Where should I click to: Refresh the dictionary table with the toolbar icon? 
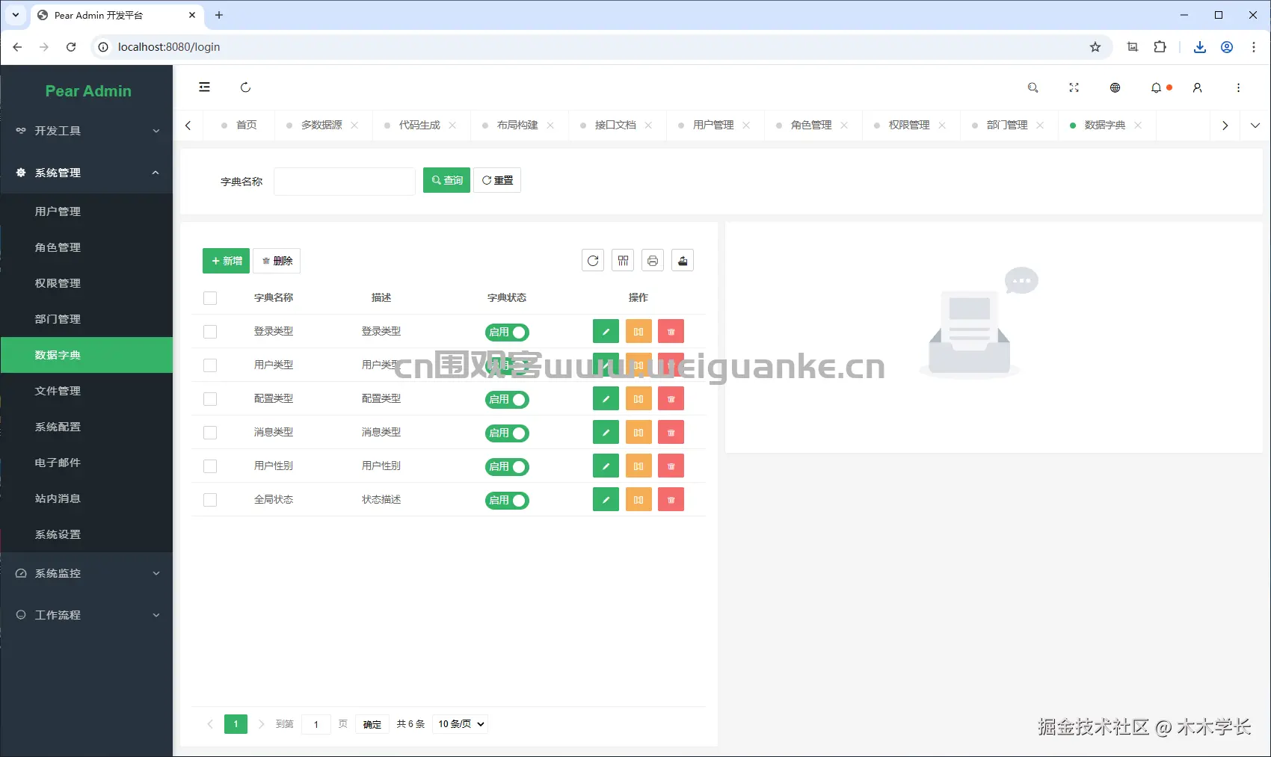pos(593,261)
